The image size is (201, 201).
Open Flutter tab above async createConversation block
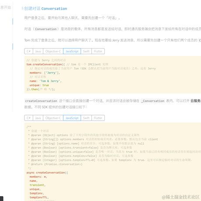98,118
